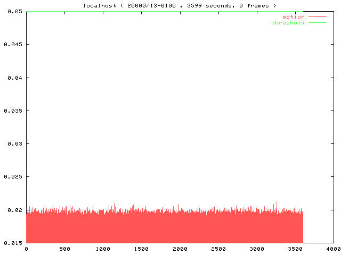Click the 4000 x-axis tick label
Screen dimensions: 341x255
click(x=334, y=249)
